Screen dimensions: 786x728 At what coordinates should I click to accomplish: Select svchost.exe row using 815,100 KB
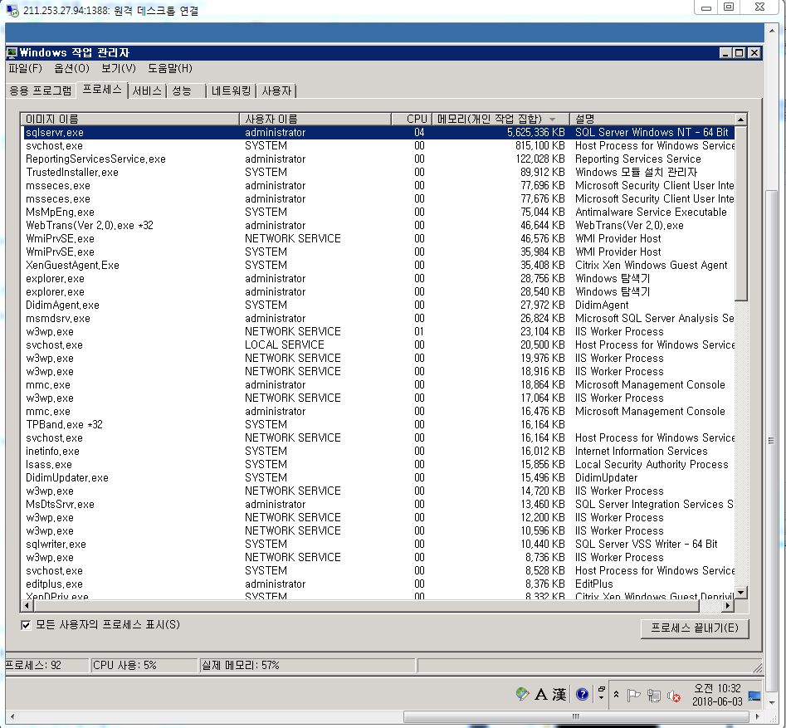point(379,146)
